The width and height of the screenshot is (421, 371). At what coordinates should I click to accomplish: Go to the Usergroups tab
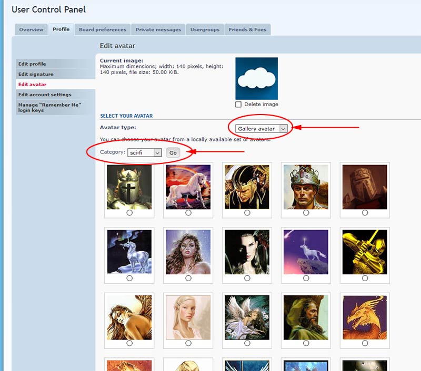205,29
